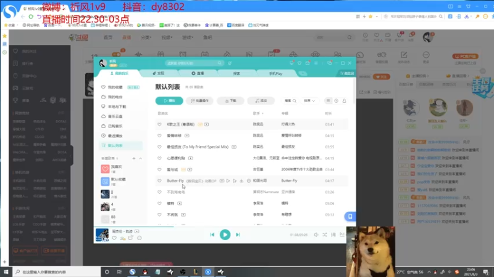The image size is (494, 277).
Task: Play previous track in Kugou player
Action: [212, 235]
